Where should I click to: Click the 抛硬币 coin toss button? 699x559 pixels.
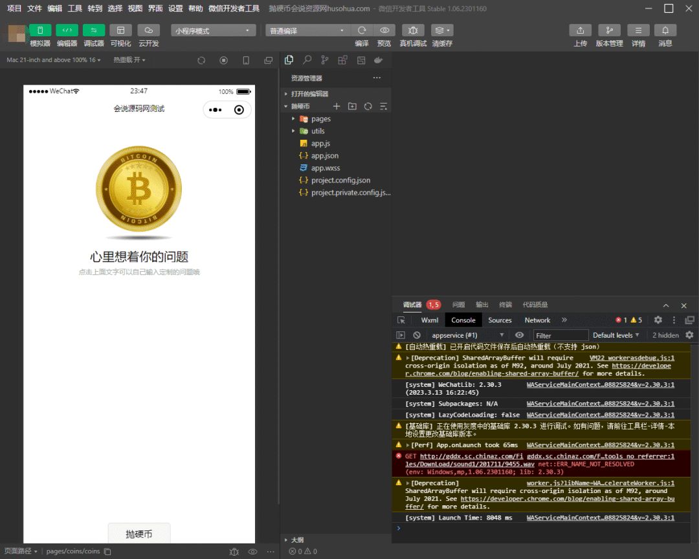click(139, 534)
